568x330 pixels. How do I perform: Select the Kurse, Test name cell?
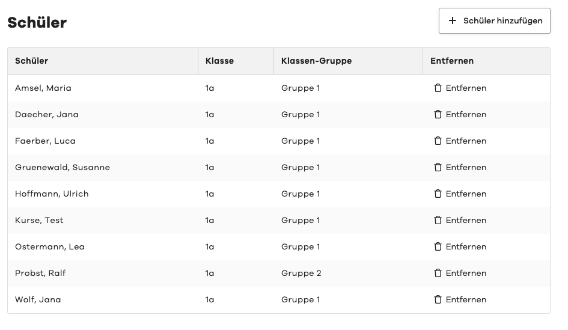point(39,221)
